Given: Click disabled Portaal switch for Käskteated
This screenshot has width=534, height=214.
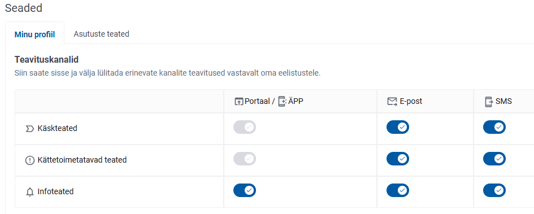Looking at the screenshot, I should [245, 127].
